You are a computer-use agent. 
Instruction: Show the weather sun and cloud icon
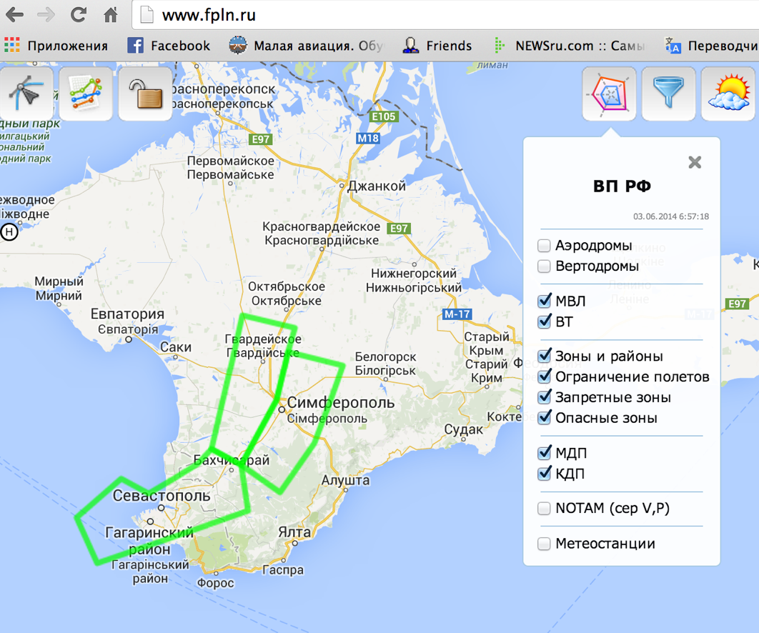coord(728,94)
